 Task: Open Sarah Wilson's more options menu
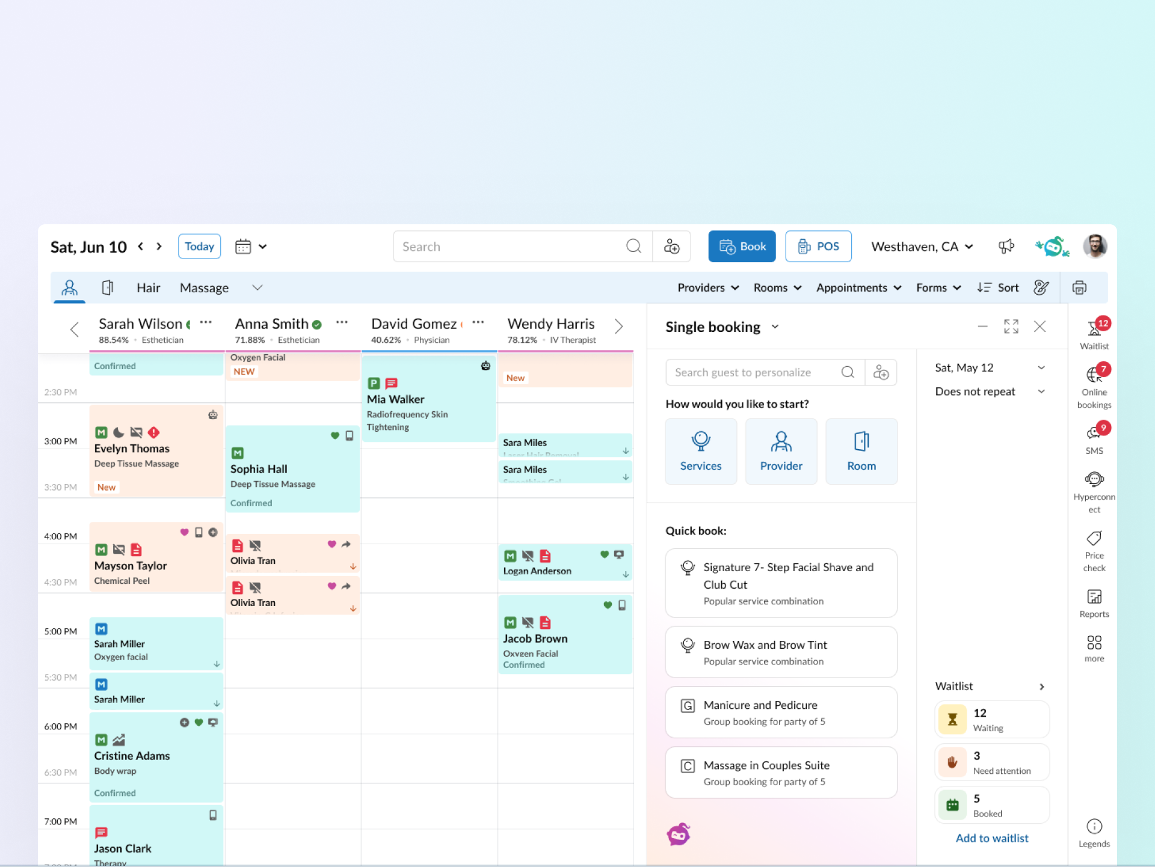206,322
